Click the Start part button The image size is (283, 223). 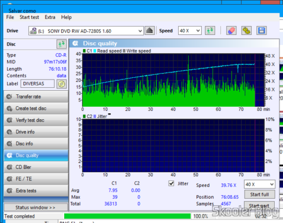point(259,206)
